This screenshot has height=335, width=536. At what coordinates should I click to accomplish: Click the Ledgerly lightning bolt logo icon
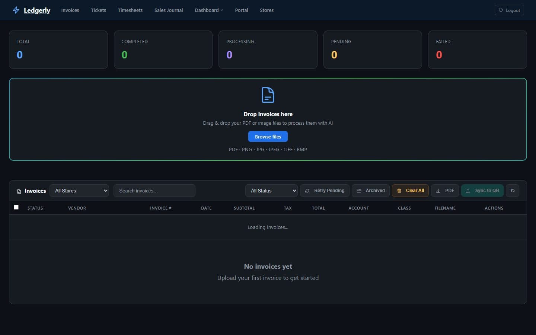click(16, 10)
